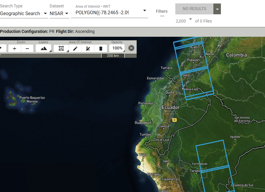Click the 200 km scale bar
This screenshot has height=192, width=265.
click(113, 56)
